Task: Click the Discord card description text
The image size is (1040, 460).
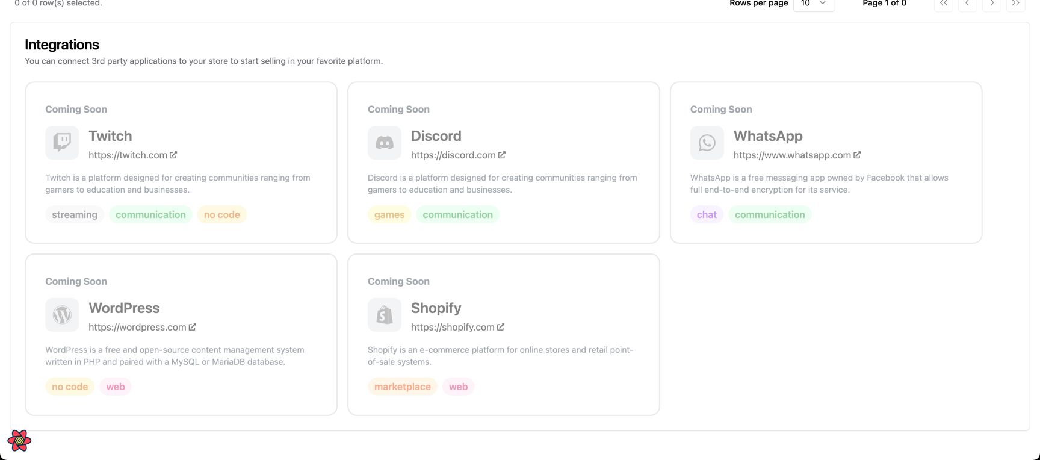Action: click(502, 184)
